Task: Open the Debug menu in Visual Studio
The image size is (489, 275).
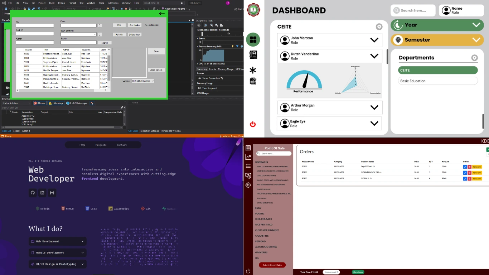Action: click(61, 3)
